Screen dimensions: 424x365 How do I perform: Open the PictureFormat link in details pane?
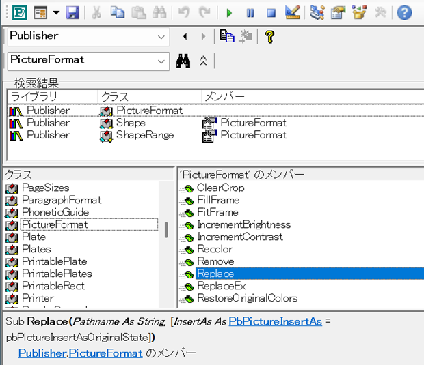pyautogui.click(x=105, y=353)
